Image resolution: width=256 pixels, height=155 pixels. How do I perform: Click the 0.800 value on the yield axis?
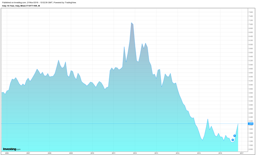251,149
